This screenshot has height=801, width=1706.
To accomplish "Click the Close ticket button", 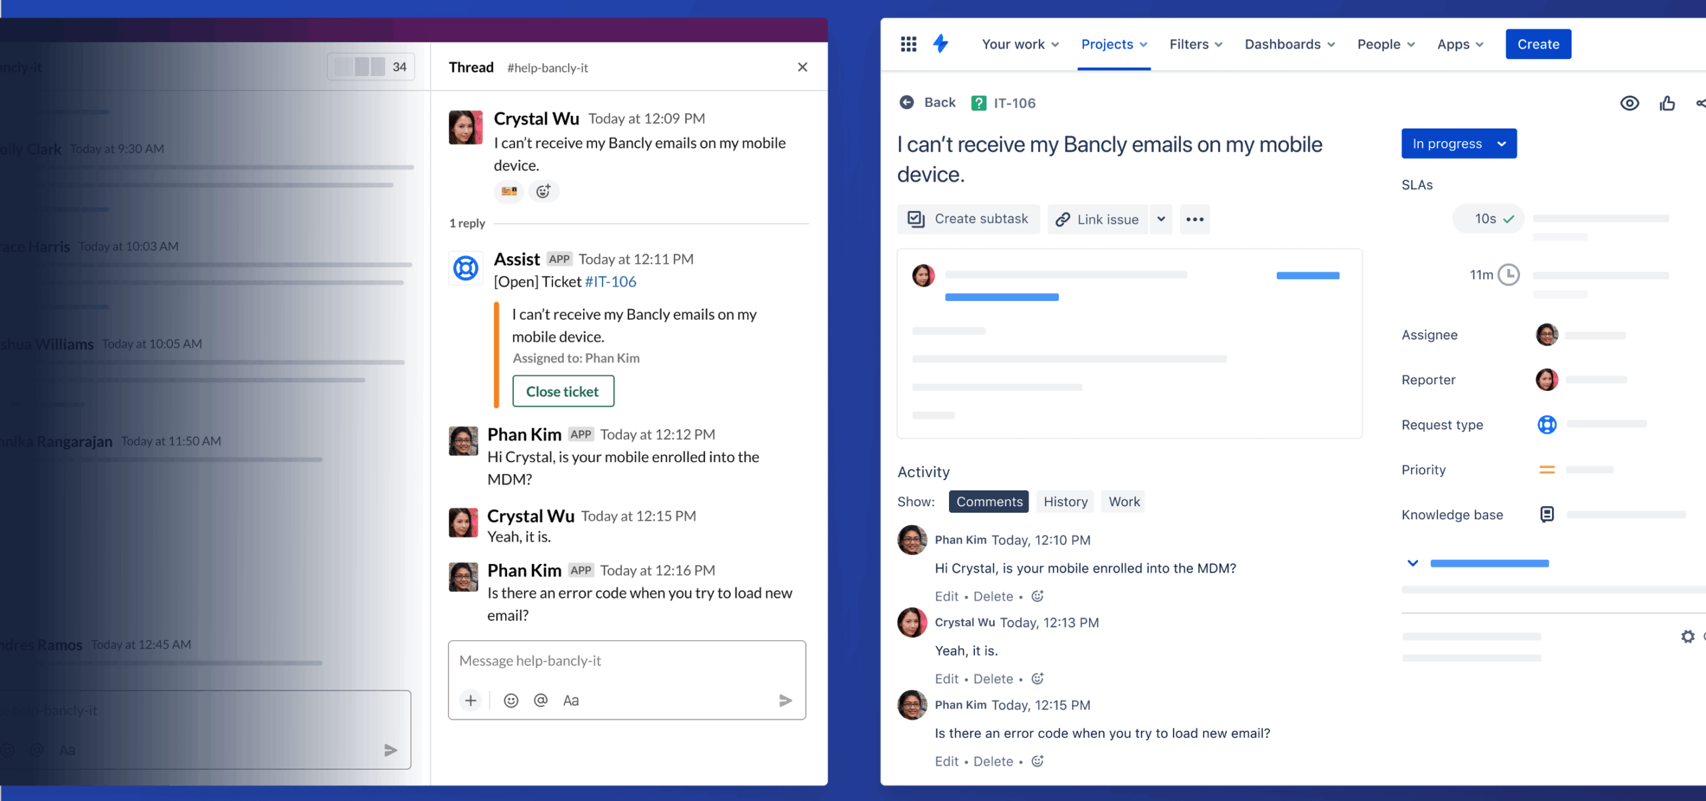I will tap(562, 392).
